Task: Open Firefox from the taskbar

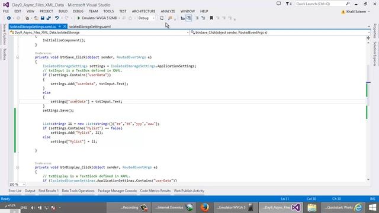Action: click(205, 208)
